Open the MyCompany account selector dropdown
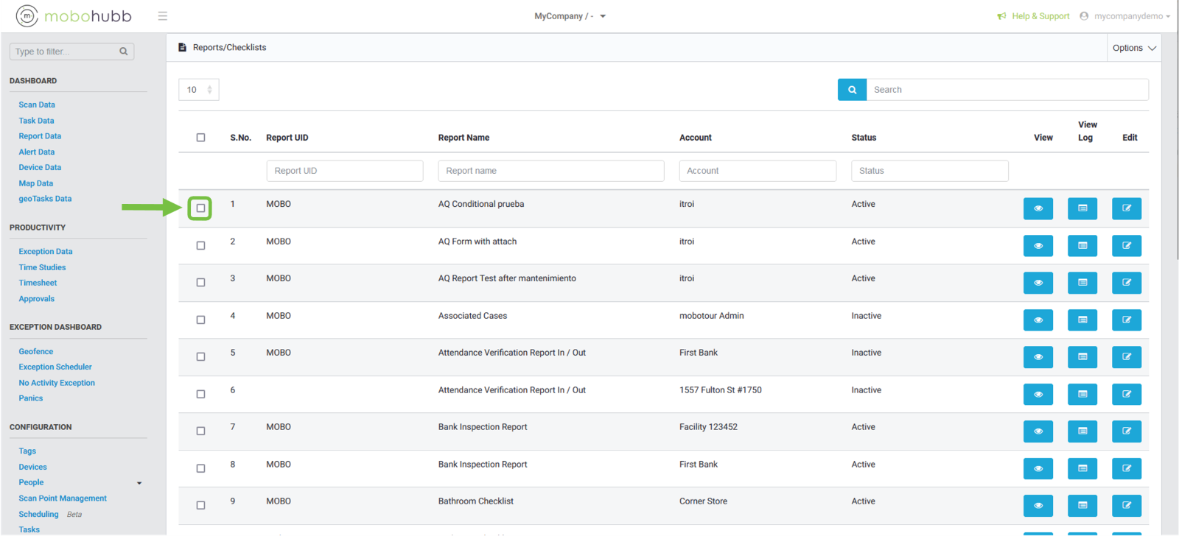Image resolution: width=1179 pixels, height=536 pixels. (570, 16)
